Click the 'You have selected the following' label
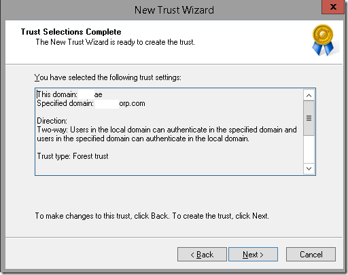Image resolution: width=348 pixels, height=275 pixels. (108, 77)
